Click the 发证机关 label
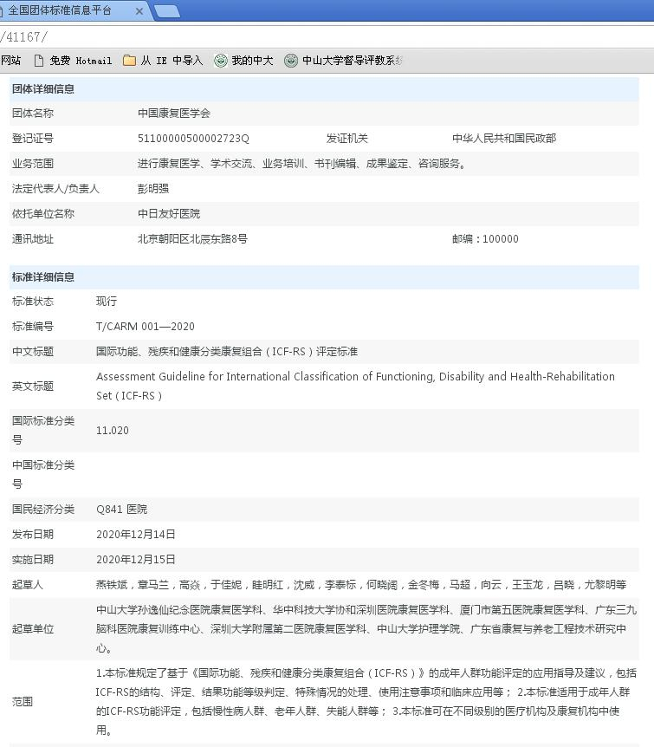Screen dimensions: 654x747 346,139
